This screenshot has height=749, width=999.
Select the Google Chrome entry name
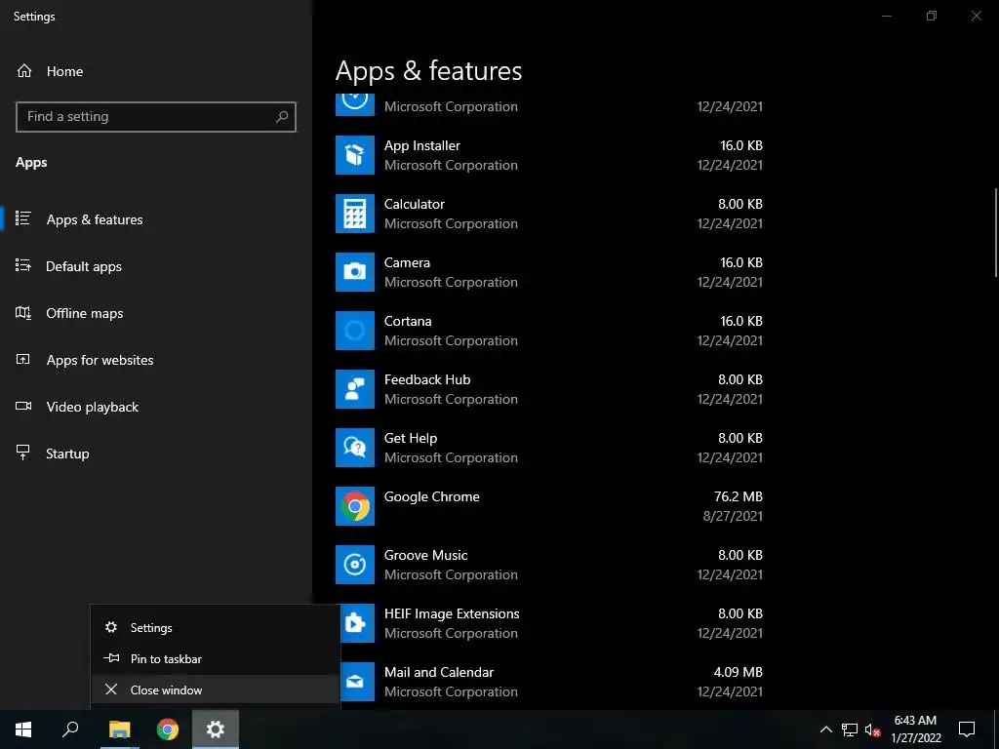[432, 496]
